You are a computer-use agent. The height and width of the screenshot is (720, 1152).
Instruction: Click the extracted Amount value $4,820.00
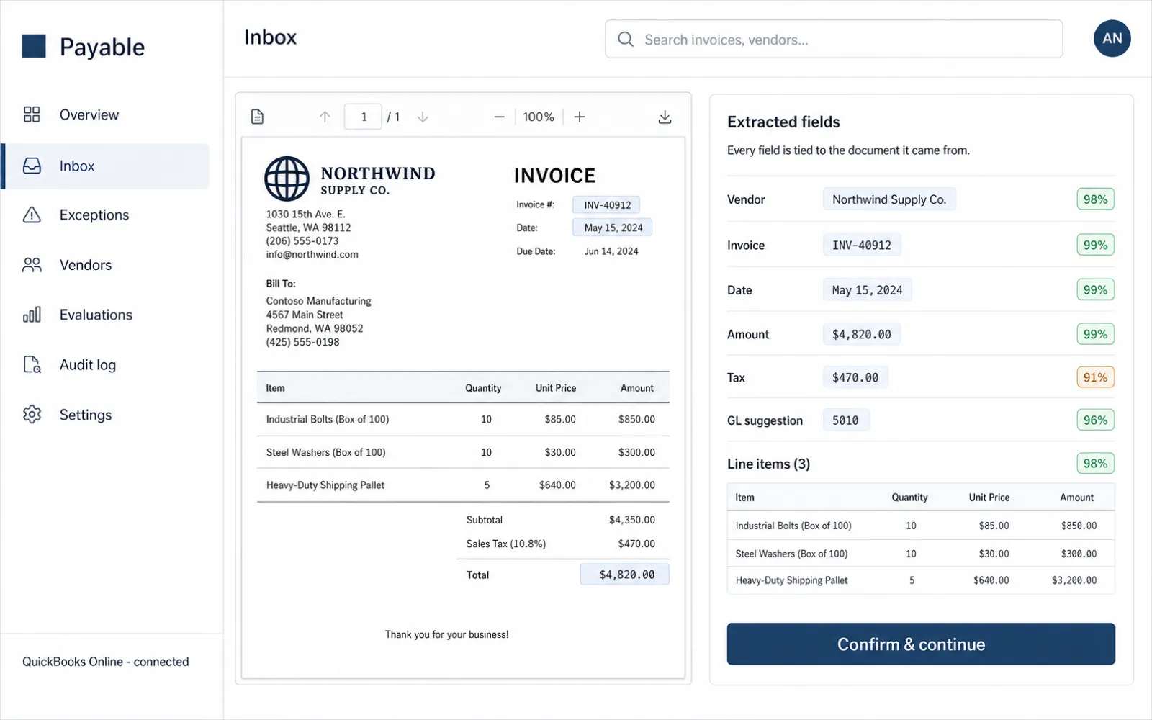coord(862,334)
